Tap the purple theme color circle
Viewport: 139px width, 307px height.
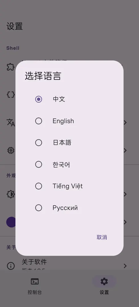[11, 222]
